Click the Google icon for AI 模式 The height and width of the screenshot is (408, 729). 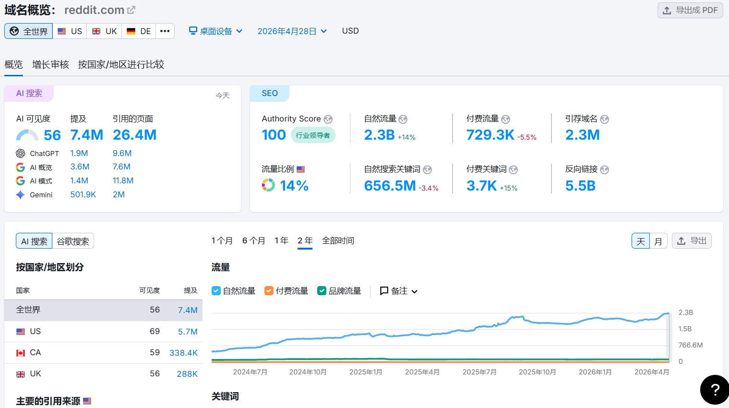click(x=21, y=181)
